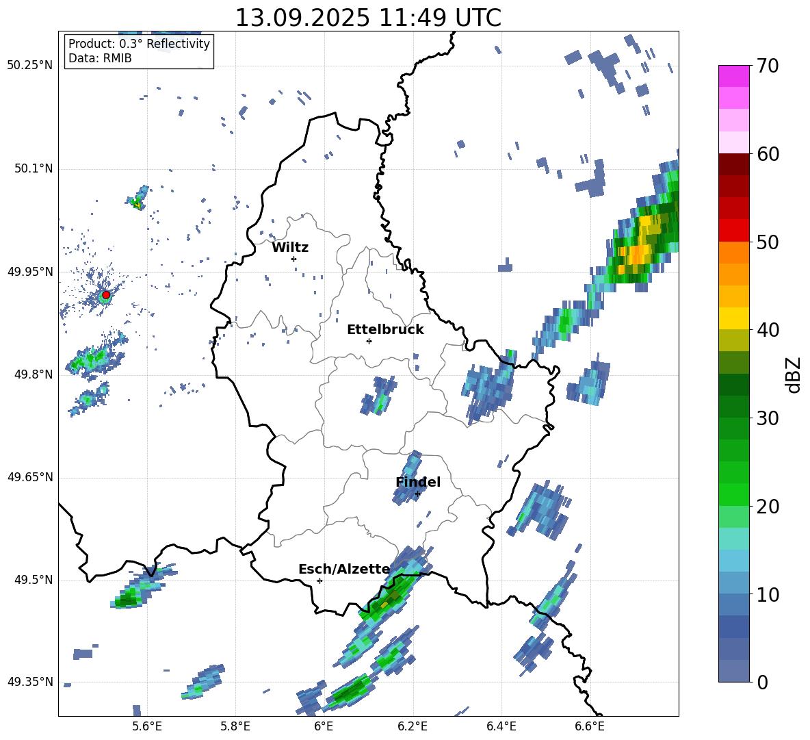This screenshot has height=740, width=810.
Task: Click the Ettelbruck city label
Action: 385,330
